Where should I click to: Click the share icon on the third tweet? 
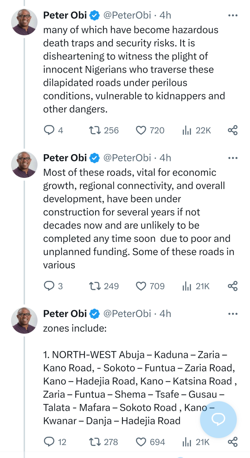pos(232,442)
